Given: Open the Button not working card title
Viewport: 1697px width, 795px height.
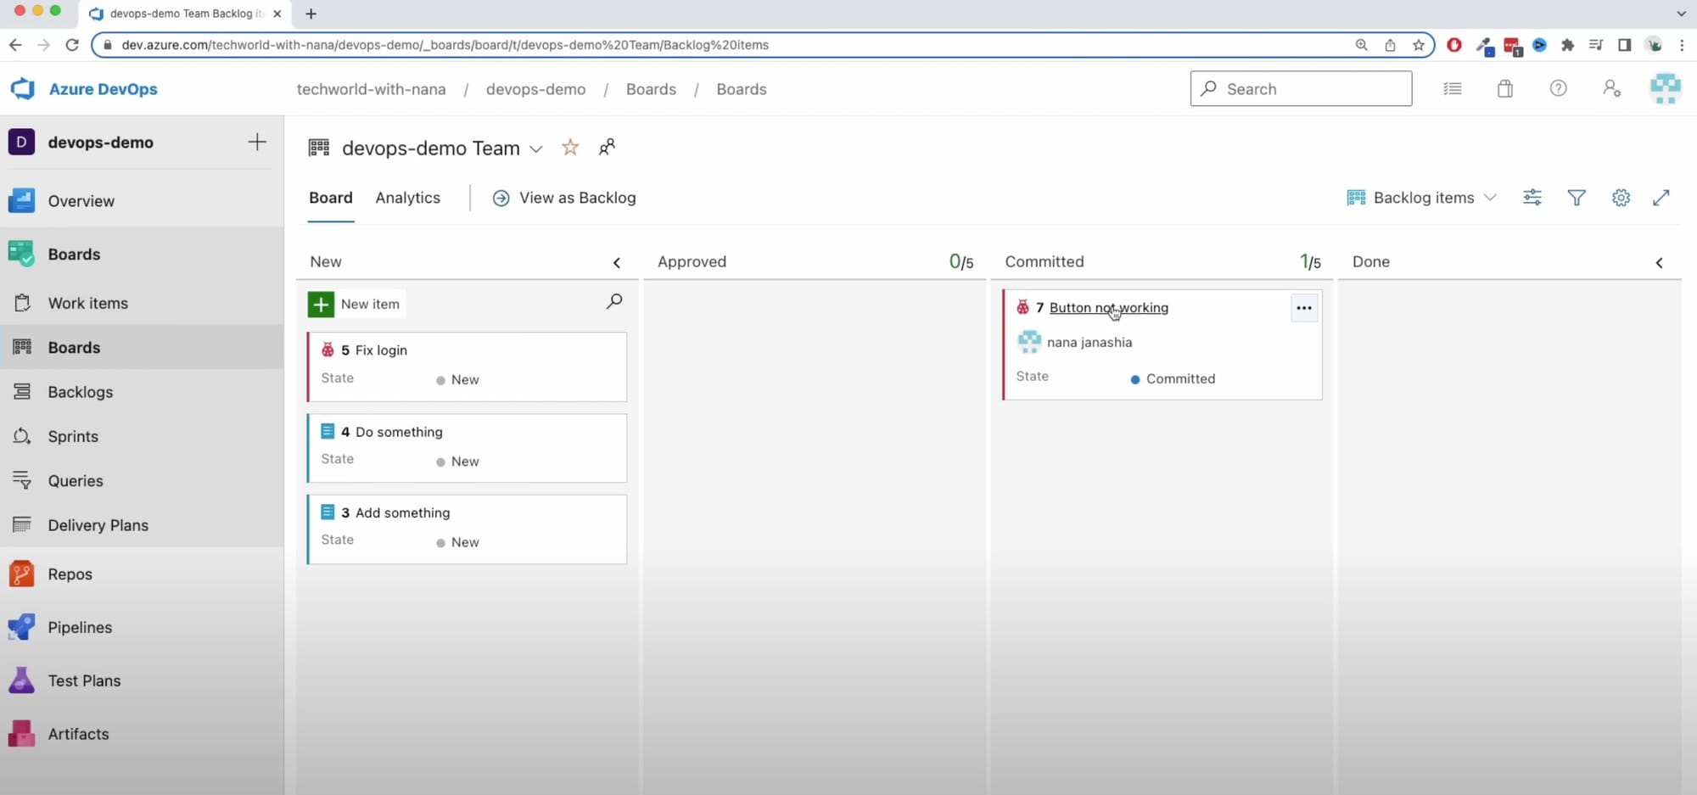Looking at the screenshot, I should (1108, 308).
